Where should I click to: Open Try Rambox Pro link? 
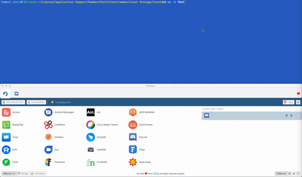(61, 102)
